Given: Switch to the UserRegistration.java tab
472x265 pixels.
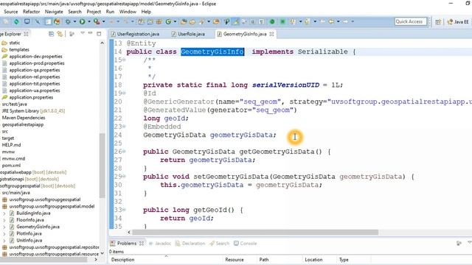Looking at the screenshot, I should (x=135, y=34).
